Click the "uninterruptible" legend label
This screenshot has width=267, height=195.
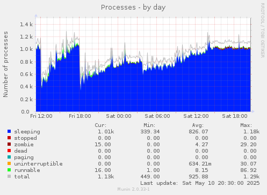click(39, 164)
